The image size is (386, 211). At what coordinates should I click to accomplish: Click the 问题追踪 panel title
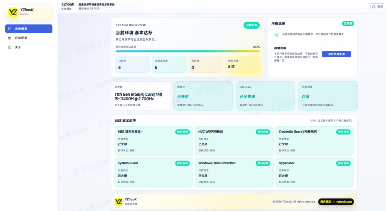coord(278,23)
